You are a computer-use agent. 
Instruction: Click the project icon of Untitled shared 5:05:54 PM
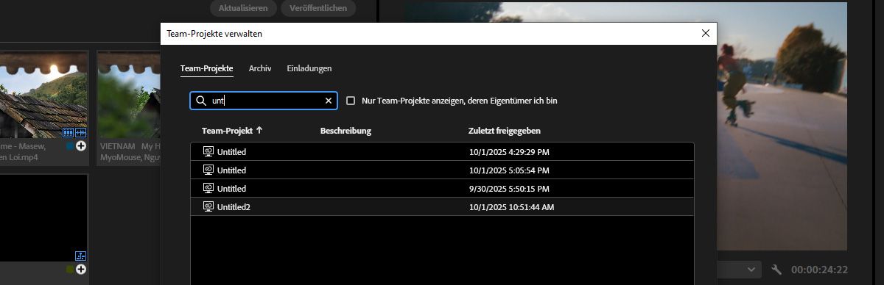pyautogui.click(x=208, y=170)
